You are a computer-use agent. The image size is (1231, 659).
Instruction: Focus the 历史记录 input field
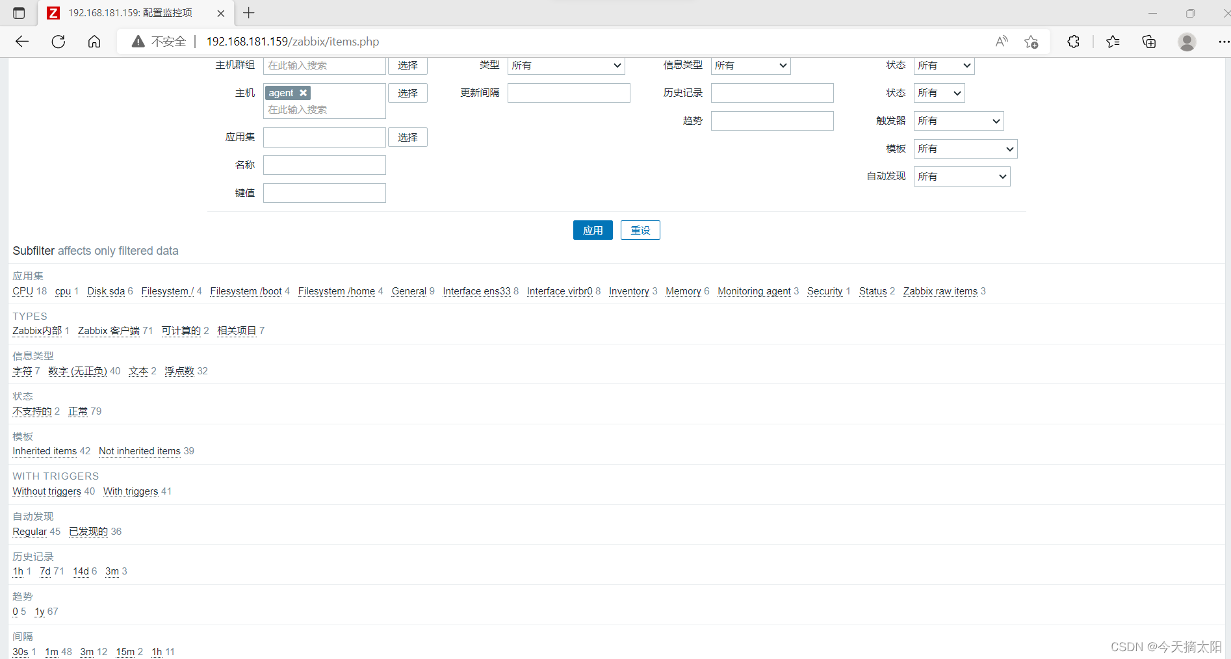[772, 93]
